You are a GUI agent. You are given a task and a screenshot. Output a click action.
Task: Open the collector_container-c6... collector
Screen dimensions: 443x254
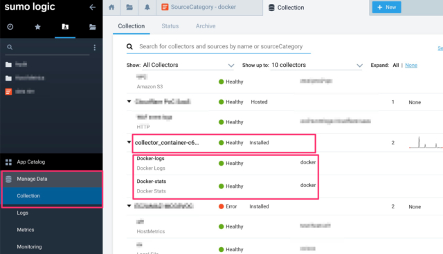167,143
